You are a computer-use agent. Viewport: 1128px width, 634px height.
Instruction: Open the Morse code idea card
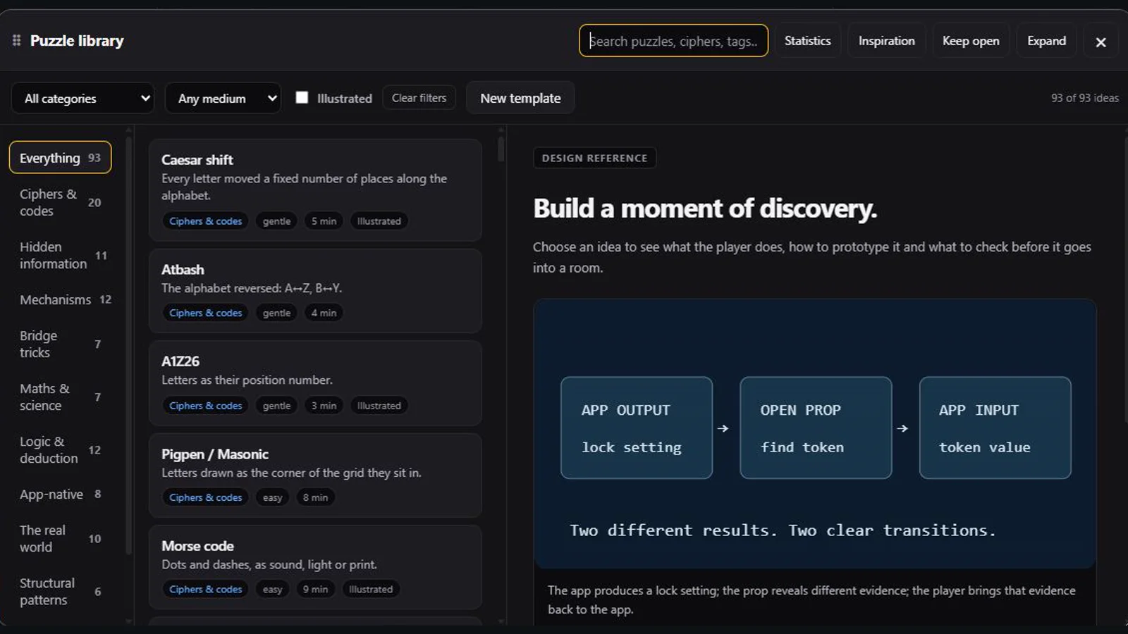315,567
